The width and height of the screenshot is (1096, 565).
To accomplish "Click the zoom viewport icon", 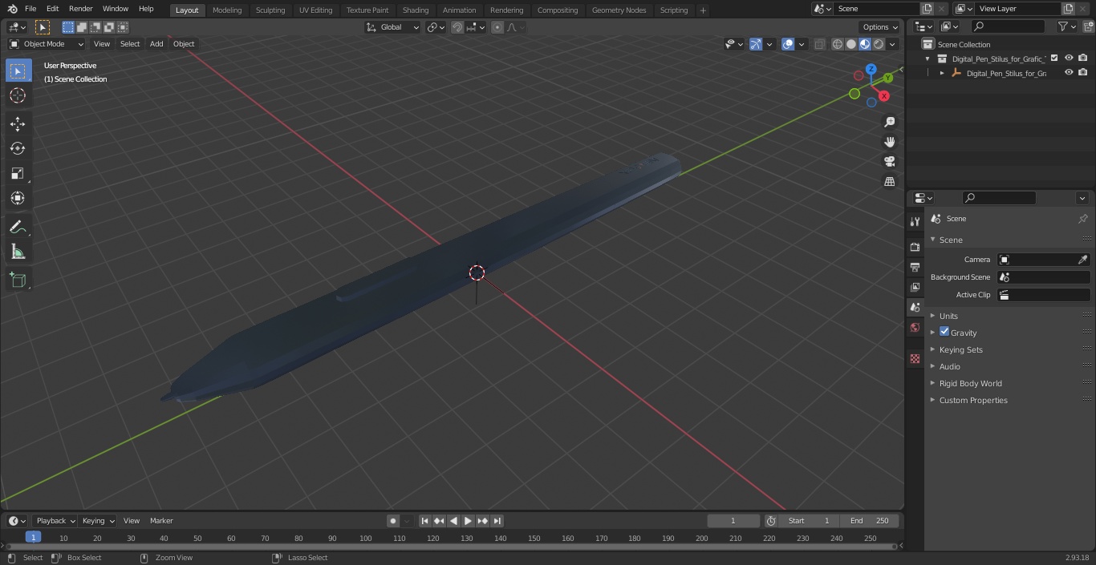I will click(x=889, y=122).
